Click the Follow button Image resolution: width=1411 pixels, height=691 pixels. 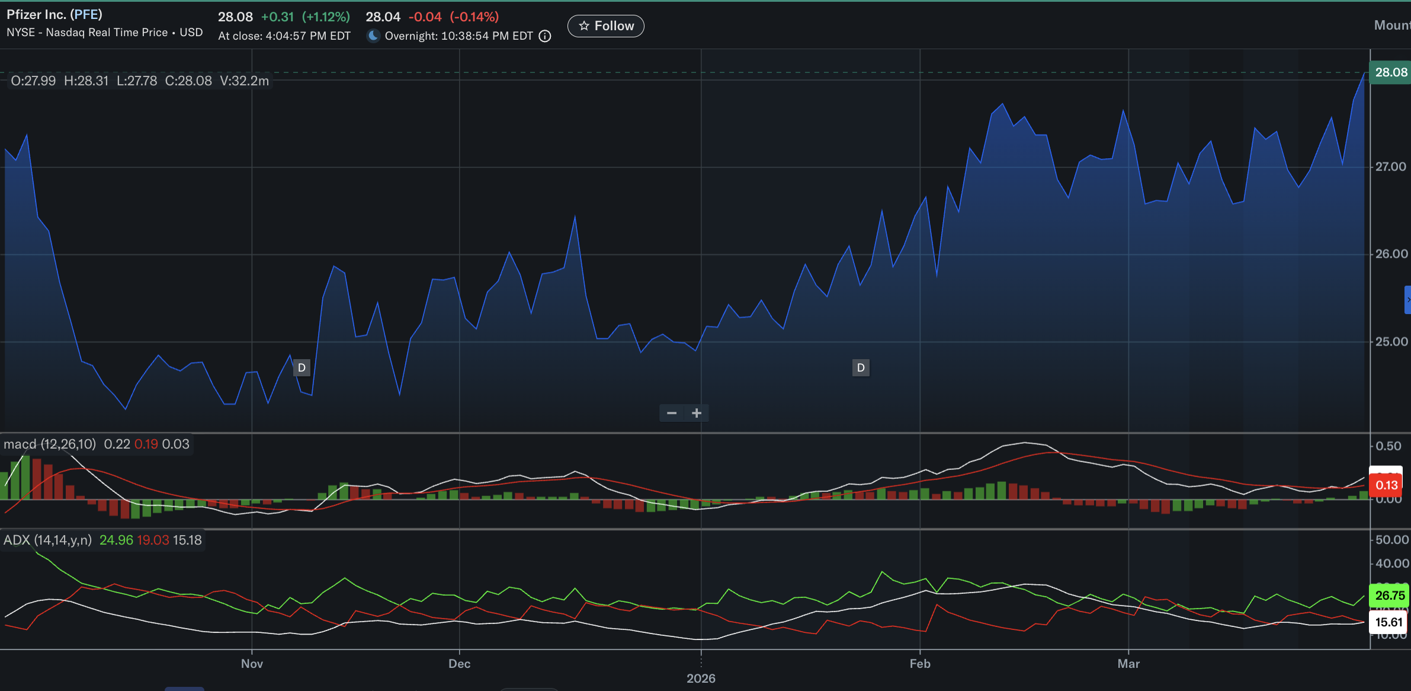point(605,25)
